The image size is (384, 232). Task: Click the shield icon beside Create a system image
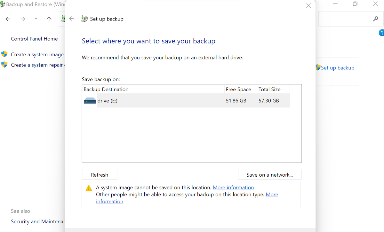(4, 54)
